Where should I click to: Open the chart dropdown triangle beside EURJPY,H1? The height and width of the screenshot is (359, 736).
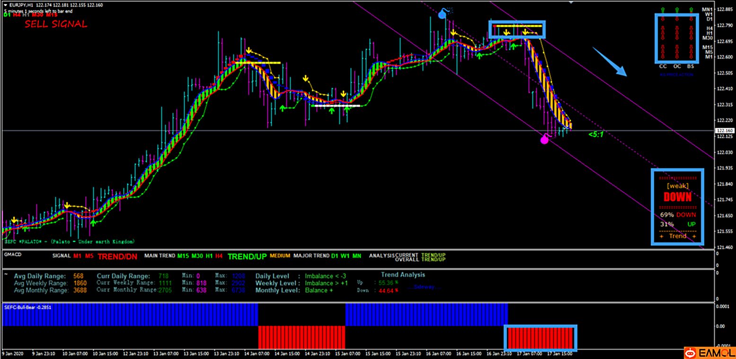5,5
